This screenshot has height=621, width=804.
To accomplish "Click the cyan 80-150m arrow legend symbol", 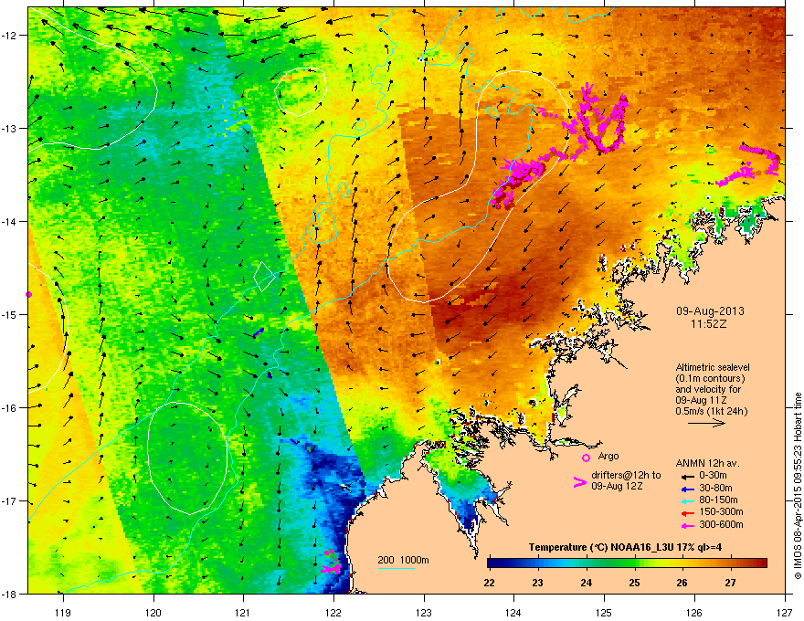I will coord(686,500).
